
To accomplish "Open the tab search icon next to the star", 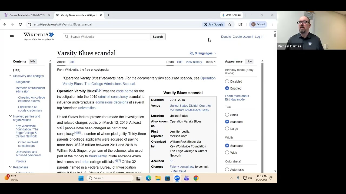I will click(x=240, y=24).
